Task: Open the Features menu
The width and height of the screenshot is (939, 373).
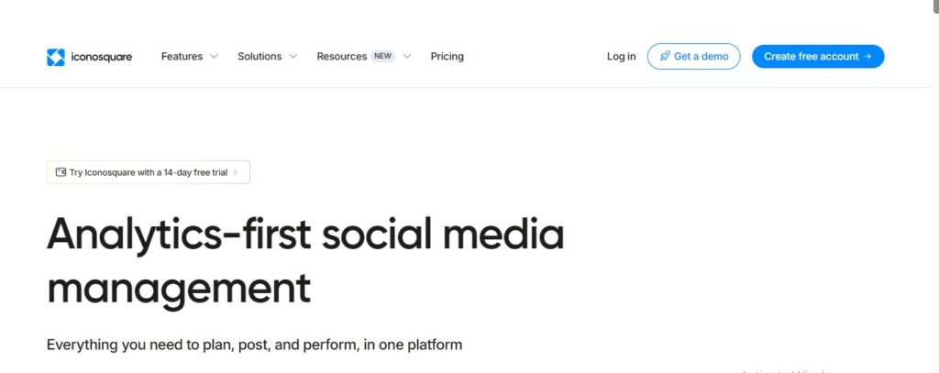Action: 182,57
